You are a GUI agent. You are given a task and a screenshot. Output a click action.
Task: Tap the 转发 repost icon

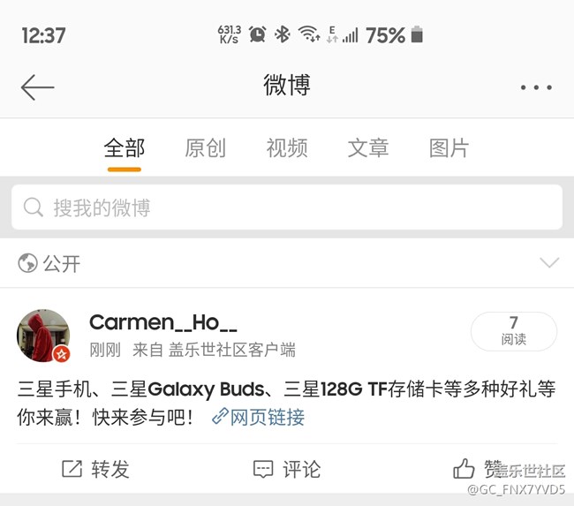(72, 469)
